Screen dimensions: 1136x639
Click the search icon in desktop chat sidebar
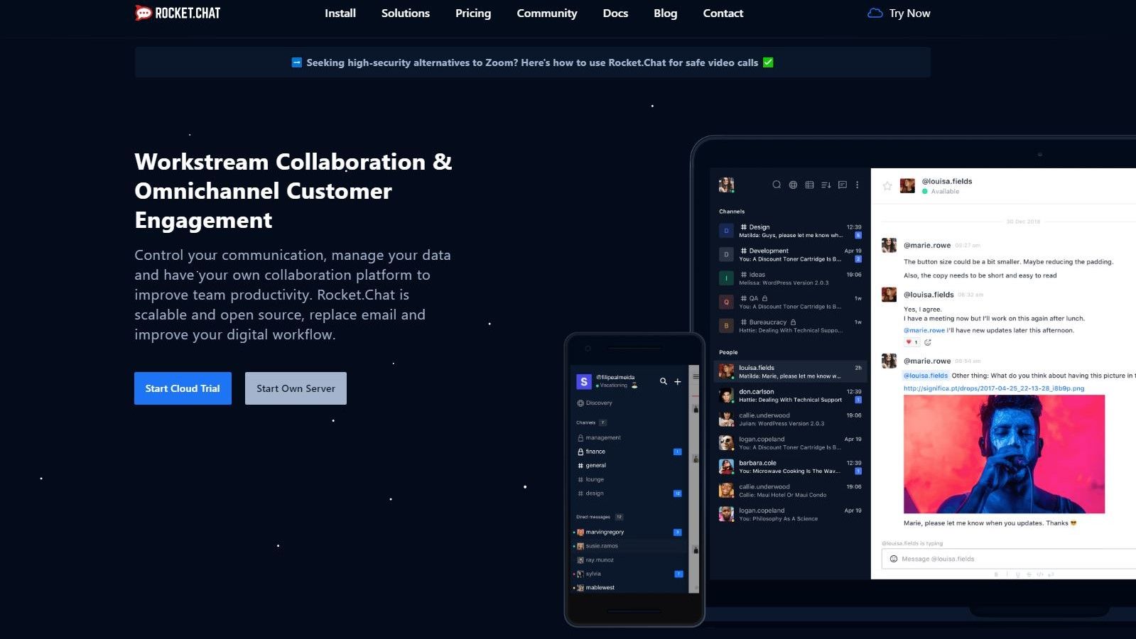777,185
